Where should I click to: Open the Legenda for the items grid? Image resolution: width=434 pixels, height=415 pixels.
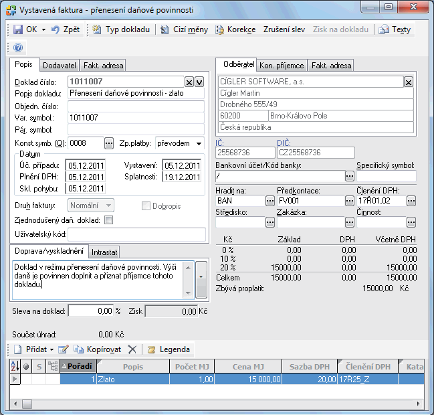[171, 349]
